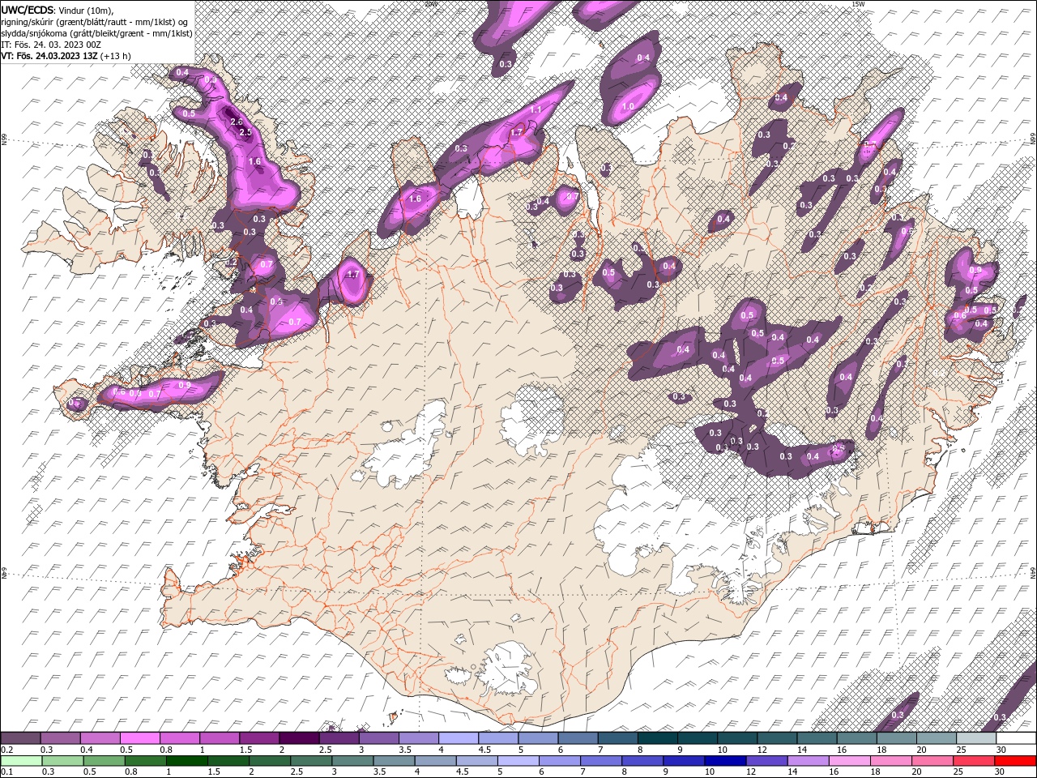Viewport: 1037px width, 778px height.
Task: Click the 'rigning/skúrir' legend description line
Action: pyautogui.click(x=96, y=21)
